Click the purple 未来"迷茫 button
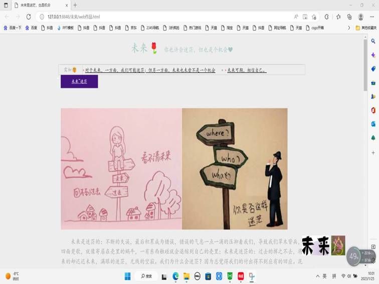The width and height of the screenshot is (379, 284). [79, 81]
